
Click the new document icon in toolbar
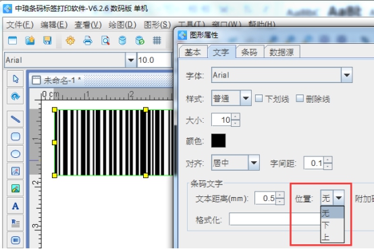[x=12, y=40]
